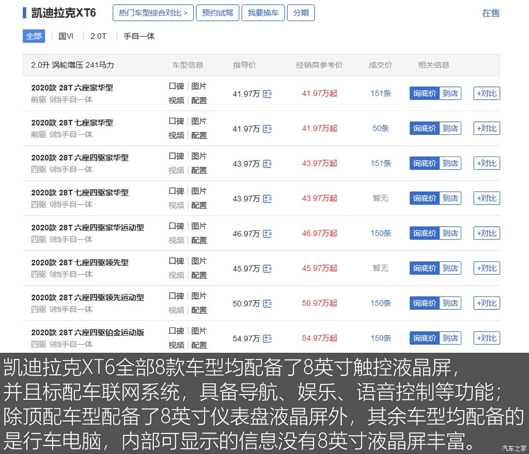Add 28T 六座四驱豪华型 to 对比
This screenshot has width=529, height=454.
click(487, 164)
